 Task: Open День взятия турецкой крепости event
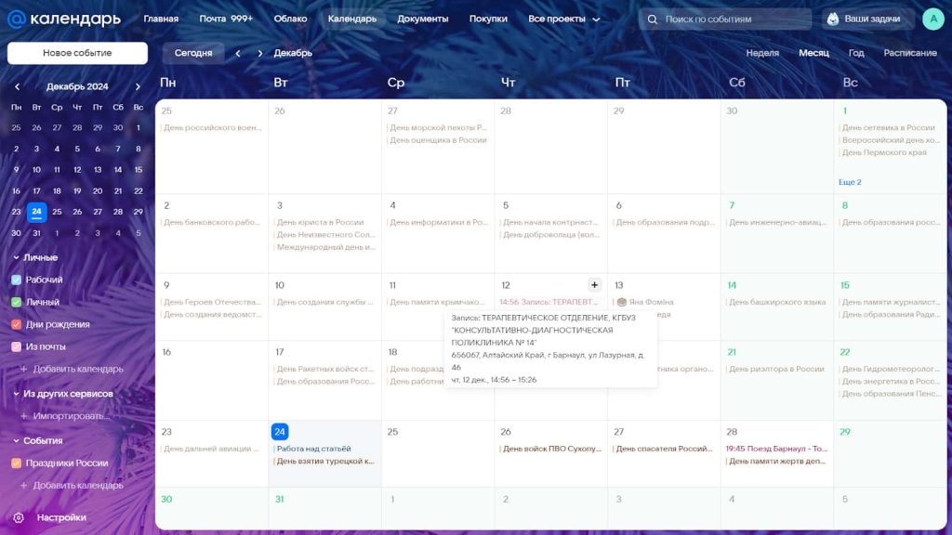(x=324, y=462)
